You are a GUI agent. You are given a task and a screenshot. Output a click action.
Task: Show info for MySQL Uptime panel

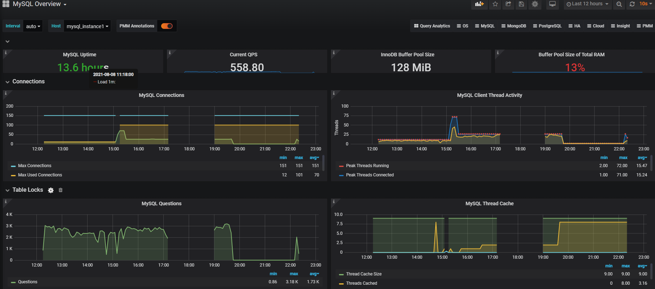coord(5,53)
